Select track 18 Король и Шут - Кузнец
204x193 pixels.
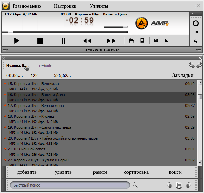[x=101, y=119]
